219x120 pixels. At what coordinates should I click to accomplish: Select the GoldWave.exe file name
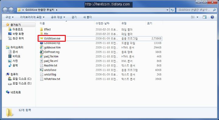(52, 38)
